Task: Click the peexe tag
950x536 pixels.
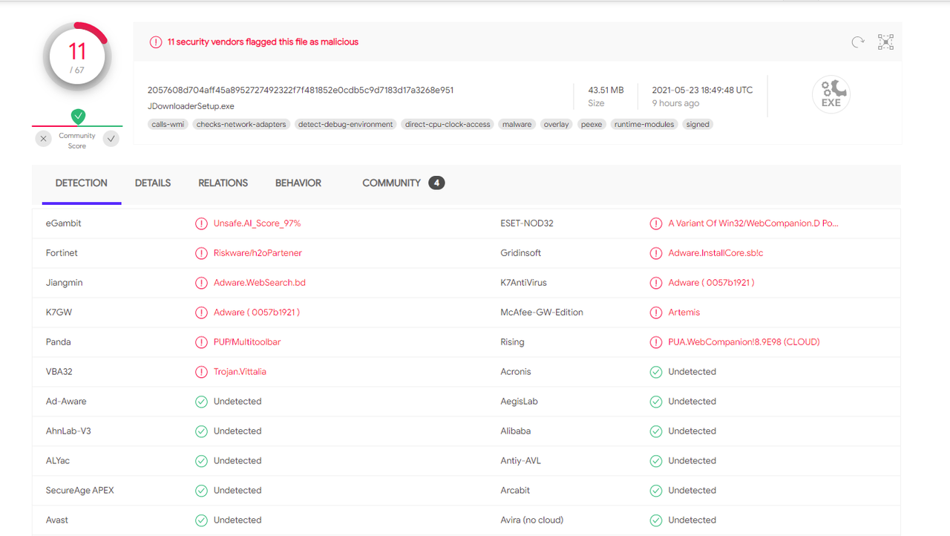Action: coord(592,125)
